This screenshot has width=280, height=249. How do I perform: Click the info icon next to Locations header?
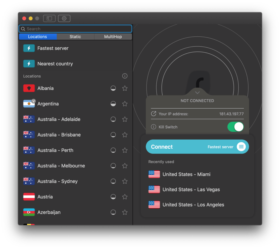click(125, 76)
